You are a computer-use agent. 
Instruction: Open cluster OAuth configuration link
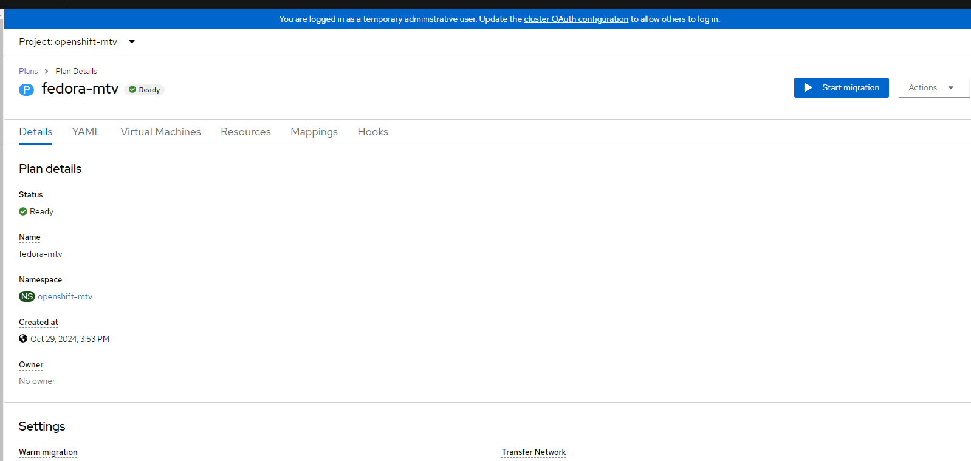pyautogui.click(x=576, y=19)
